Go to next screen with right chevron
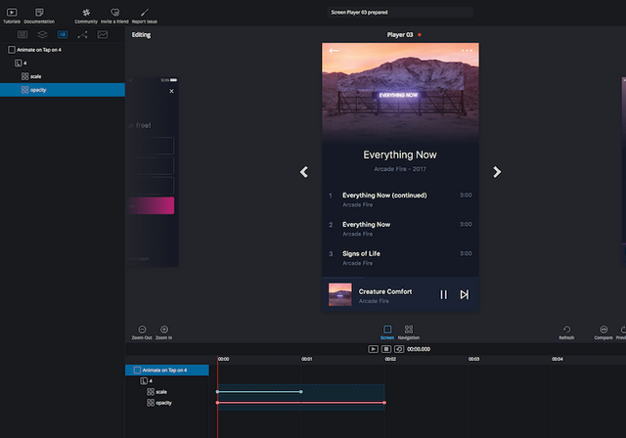Image resolution: width=626 pixels, height=438 pixels. click(497, 172)
